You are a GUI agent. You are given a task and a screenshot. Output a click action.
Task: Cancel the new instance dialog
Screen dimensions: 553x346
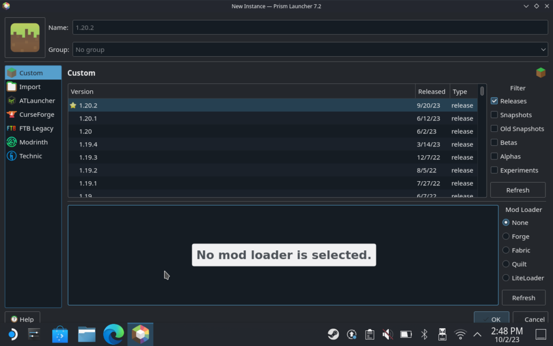tap(530, 318)
